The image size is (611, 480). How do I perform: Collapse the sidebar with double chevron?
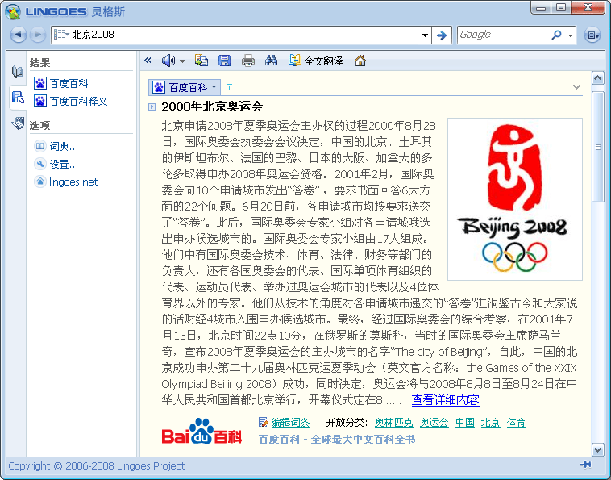[x=148, y=60]
